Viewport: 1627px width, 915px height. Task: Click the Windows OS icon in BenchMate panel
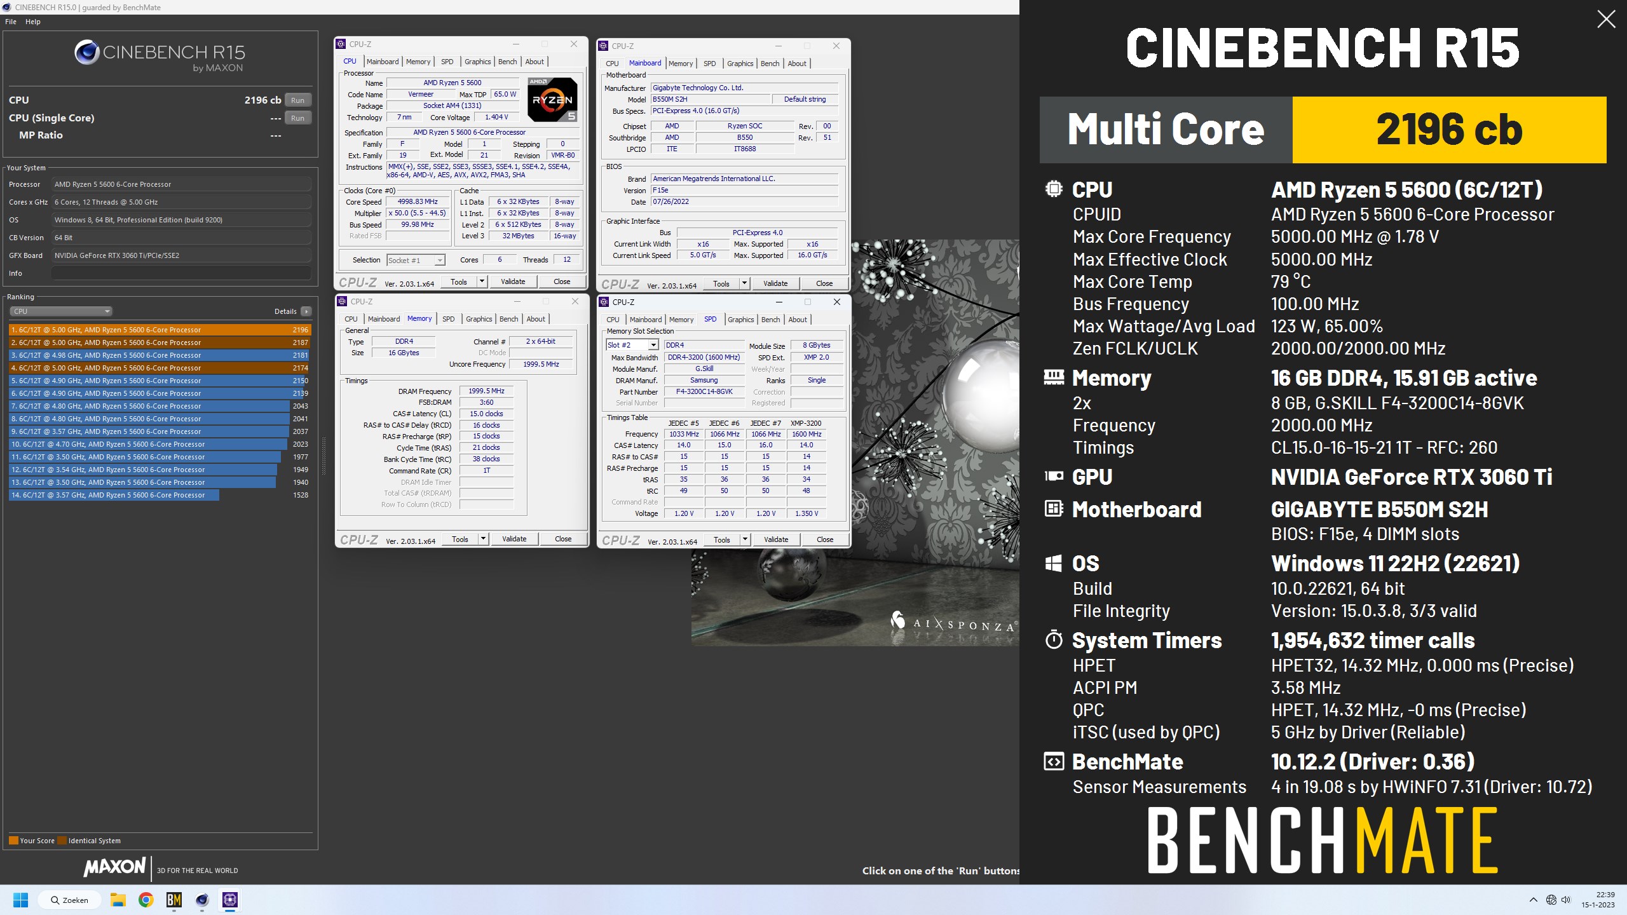(1054, 563)
